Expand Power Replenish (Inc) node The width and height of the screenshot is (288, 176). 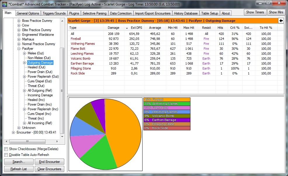tap(25, 109)
